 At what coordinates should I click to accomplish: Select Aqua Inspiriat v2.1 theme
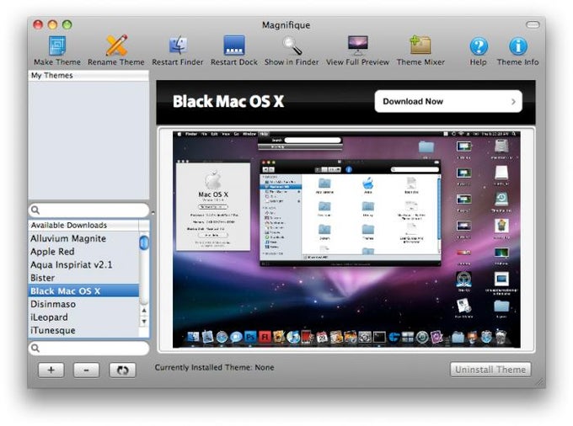point(83,264)
